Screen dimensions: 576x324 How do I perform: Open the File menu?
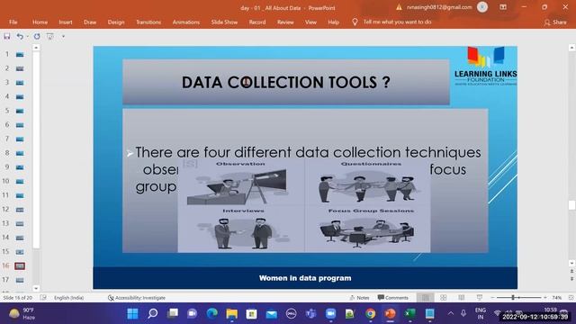13,22
